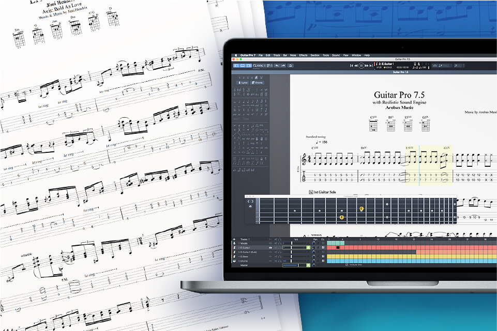Apply let ring effect
Viewport: 497px width, 331px height.
click(x=257, y=125)
